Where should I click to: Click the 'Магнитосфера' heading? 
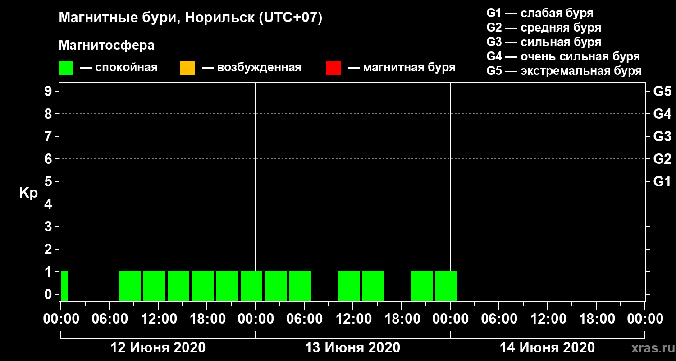tap(106, 46)
